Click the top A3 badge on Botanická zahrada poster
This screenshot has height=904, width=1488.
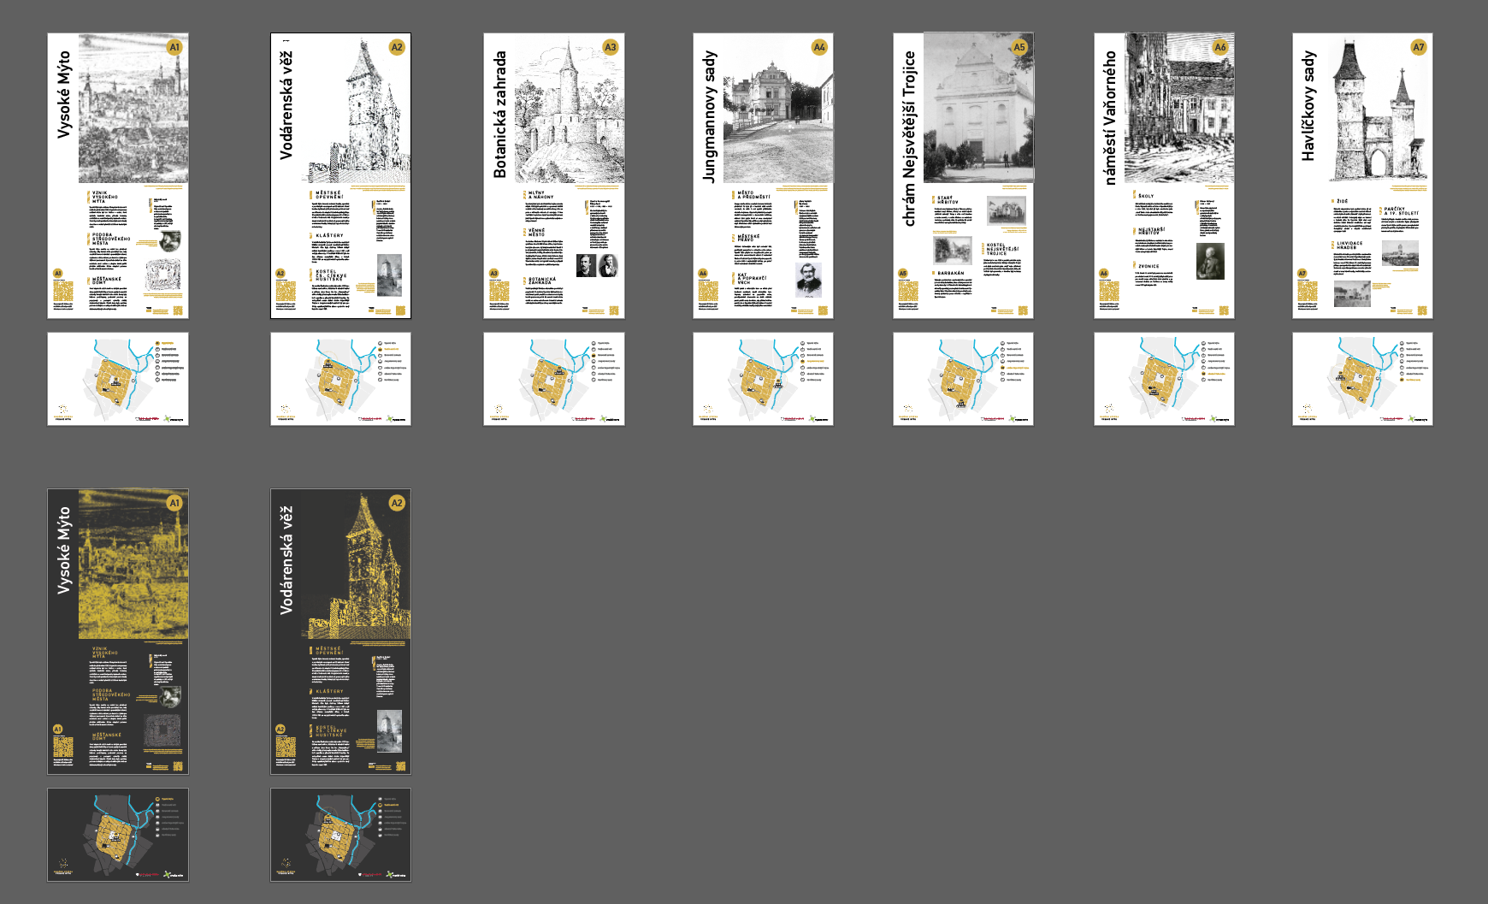[610, 48]
